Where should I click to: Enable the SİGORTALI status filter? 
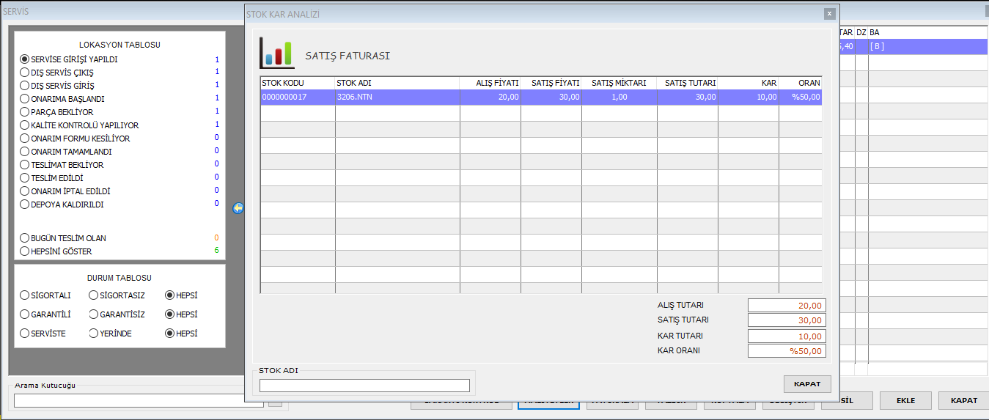(25, 295)
